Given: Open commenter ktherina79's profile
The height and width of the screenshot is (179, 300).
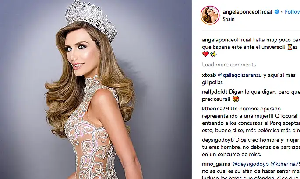Looking at the screenshot, I should pyautogui.click(x=215, y=109).
